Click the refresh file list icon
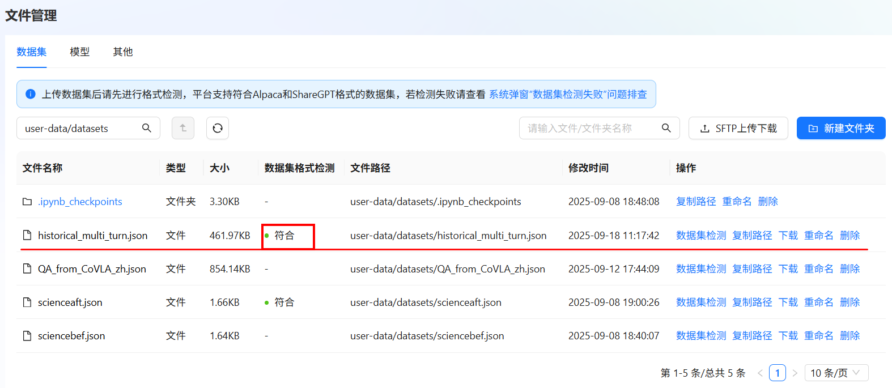The image size is (892, 388). (x=218, y=128)
